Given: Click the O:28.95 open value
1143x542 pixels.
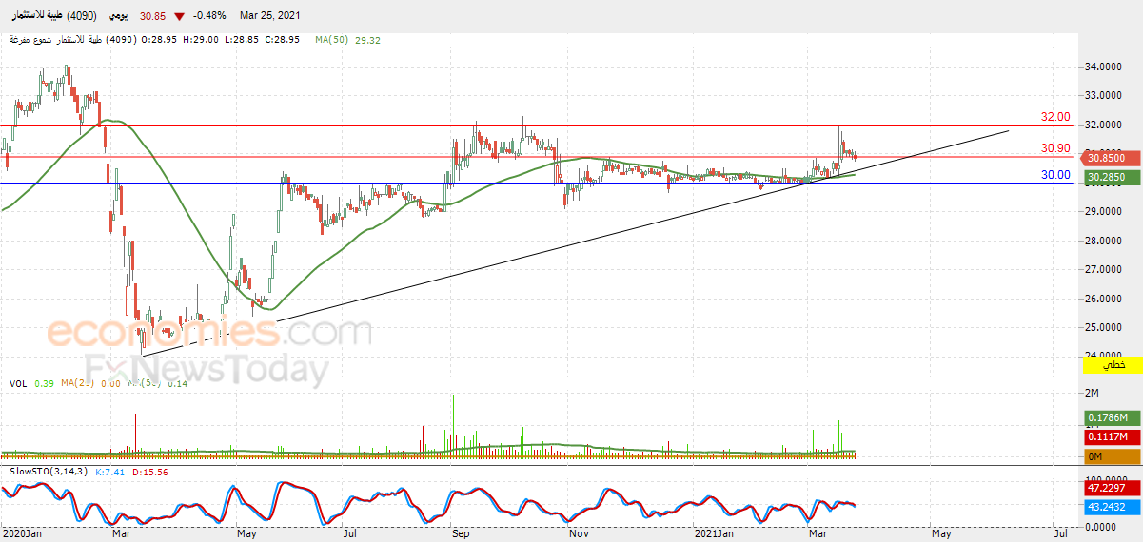Looking at the screenshot, I should 161,40.
